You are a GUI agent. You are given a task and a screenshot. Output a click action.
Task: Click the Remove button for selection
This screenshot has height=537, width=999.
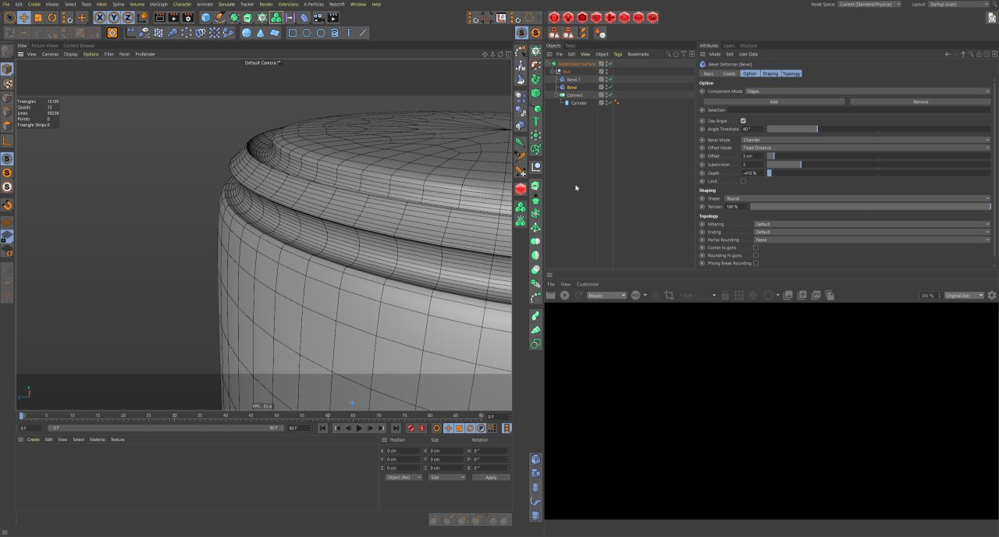(920, 101)
